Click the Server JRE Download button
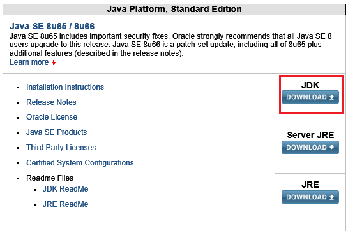The image size is (348, 231). point(310,148)
